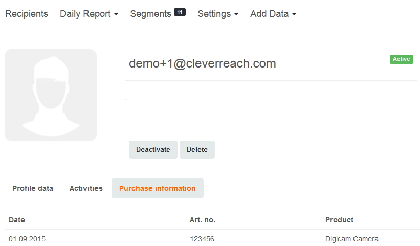Expand the Settings dropdown menu
The width and height of the screenshot is (420, 246).
click(218, 14)
